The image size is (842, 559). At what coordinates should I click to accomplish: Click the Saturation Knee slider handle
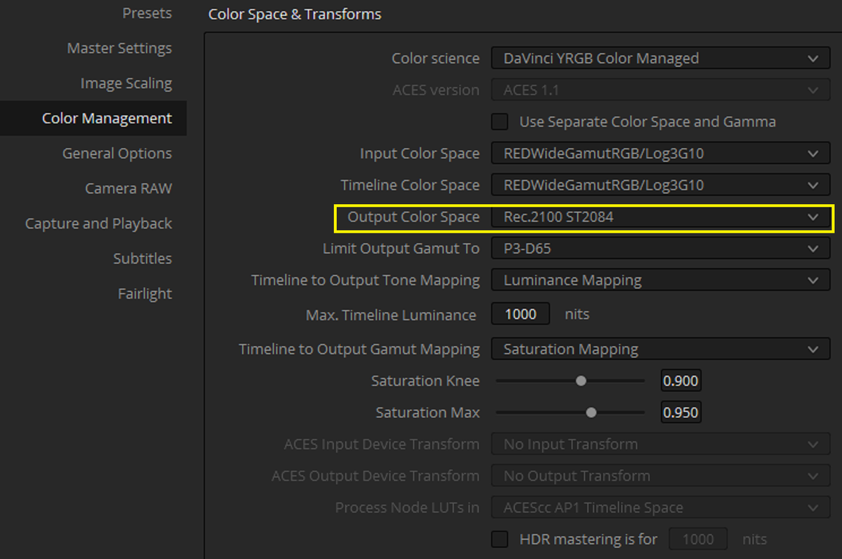coord(581,381)
